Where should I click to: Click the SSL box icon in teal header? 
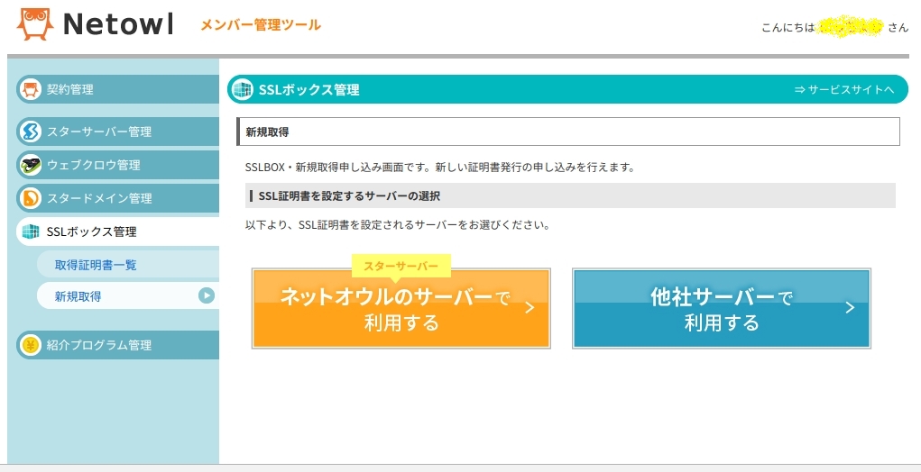coord(242,90)
